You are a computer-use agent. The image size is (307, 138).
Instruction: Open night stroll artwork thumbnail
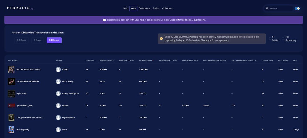point(12,93)
